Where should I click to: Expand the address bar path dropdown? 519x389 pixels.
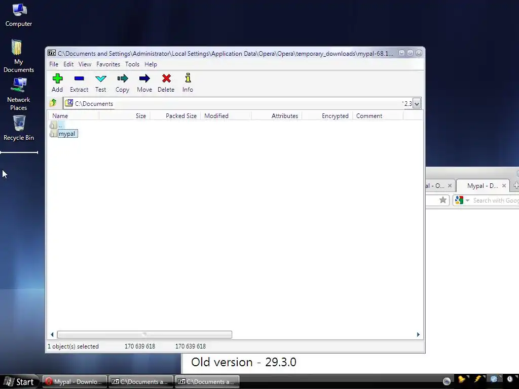coord(417,103)
